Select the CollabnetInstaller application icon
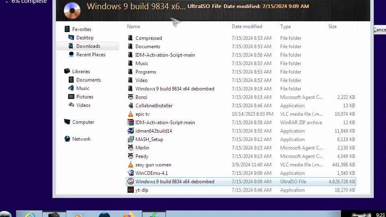This screenshot has width=386, height=217. [130, 105]
